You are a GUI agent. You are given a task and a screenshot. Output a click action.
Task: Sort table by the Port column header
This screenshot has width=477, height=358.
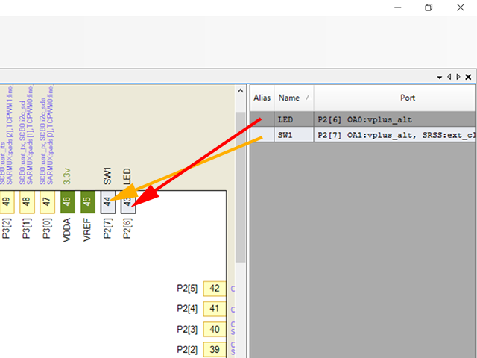[x=394, y=98]
